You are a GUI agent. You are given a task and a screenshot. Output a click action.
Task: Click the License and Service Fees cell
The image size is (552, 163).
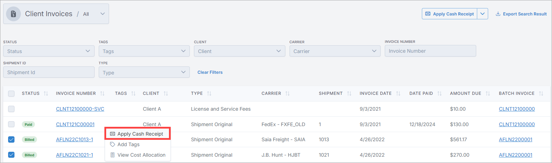coord(221,109)
